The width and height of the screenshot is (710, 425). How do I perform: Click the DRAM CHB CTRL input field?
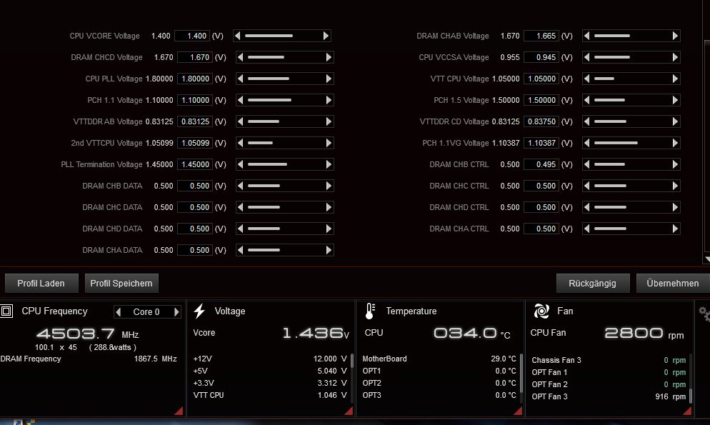point(541,164)
